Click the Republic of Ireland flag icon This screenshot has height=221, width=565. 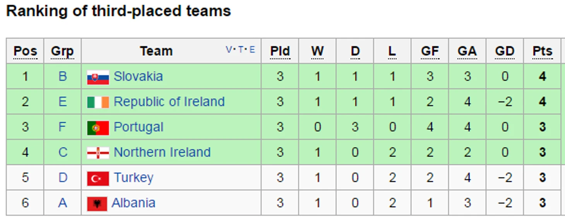coord(98,102)
